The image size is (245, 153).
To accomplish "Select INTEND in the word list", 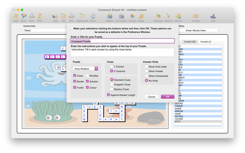I will click(198, 116).
